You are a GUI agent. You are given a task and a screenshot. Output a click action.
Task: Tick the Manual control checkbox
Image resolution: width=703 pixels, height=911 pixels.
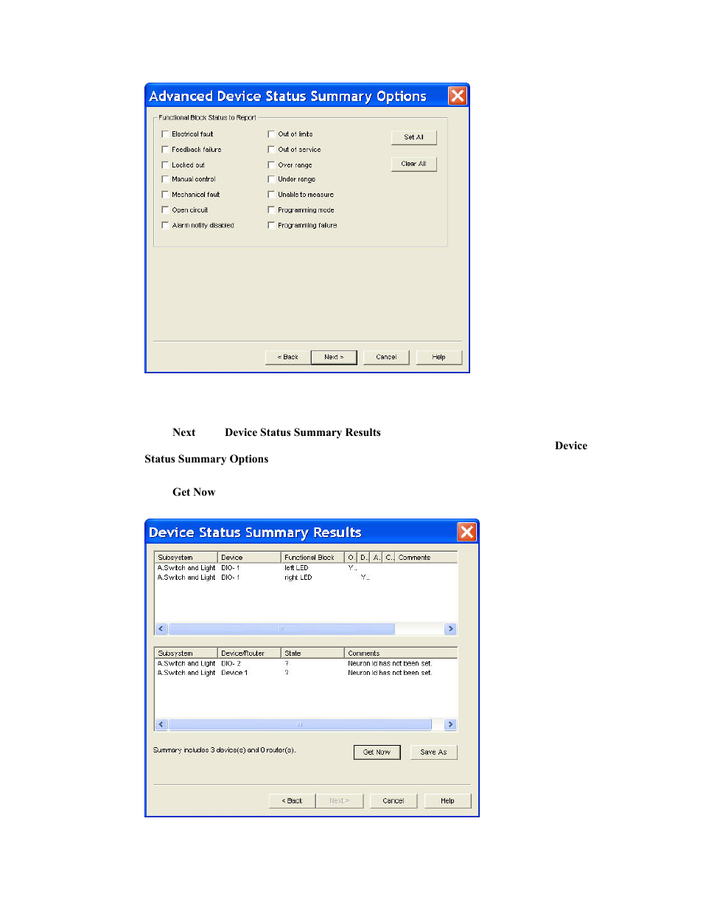(165, 179)
